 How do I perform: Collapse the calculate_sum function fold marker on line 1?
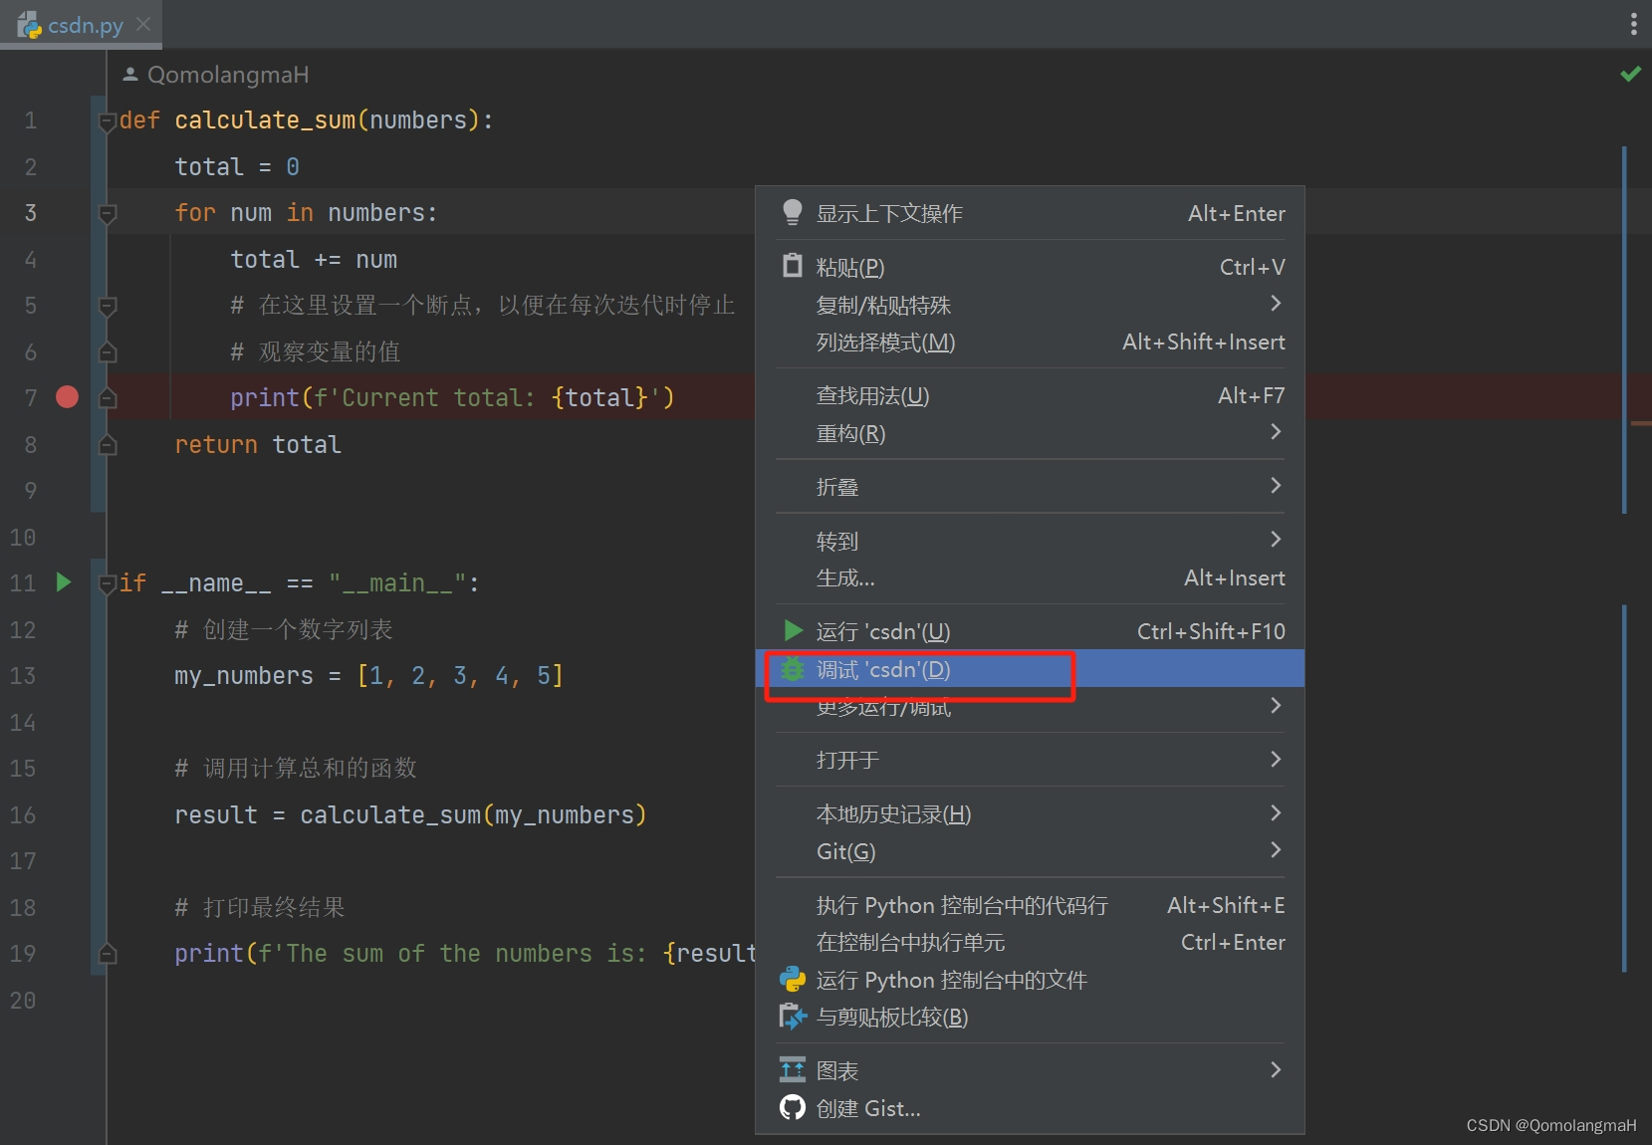(x=108, y=122)
